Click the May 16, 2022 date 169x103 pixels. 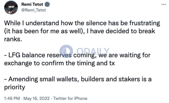[36, 98]
